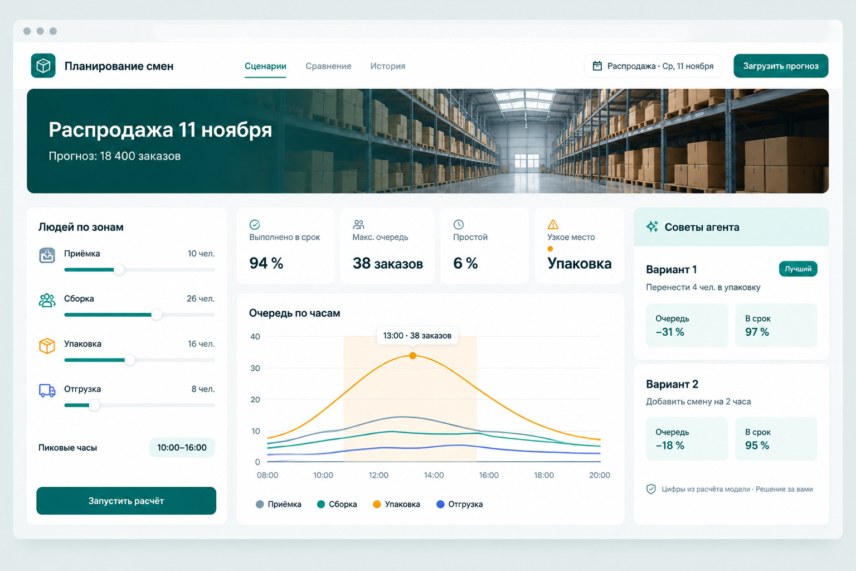The width and height of the screenshot is (856, 571).
Task: Click the Загрузить прогноз button
Action: [781, 66]
